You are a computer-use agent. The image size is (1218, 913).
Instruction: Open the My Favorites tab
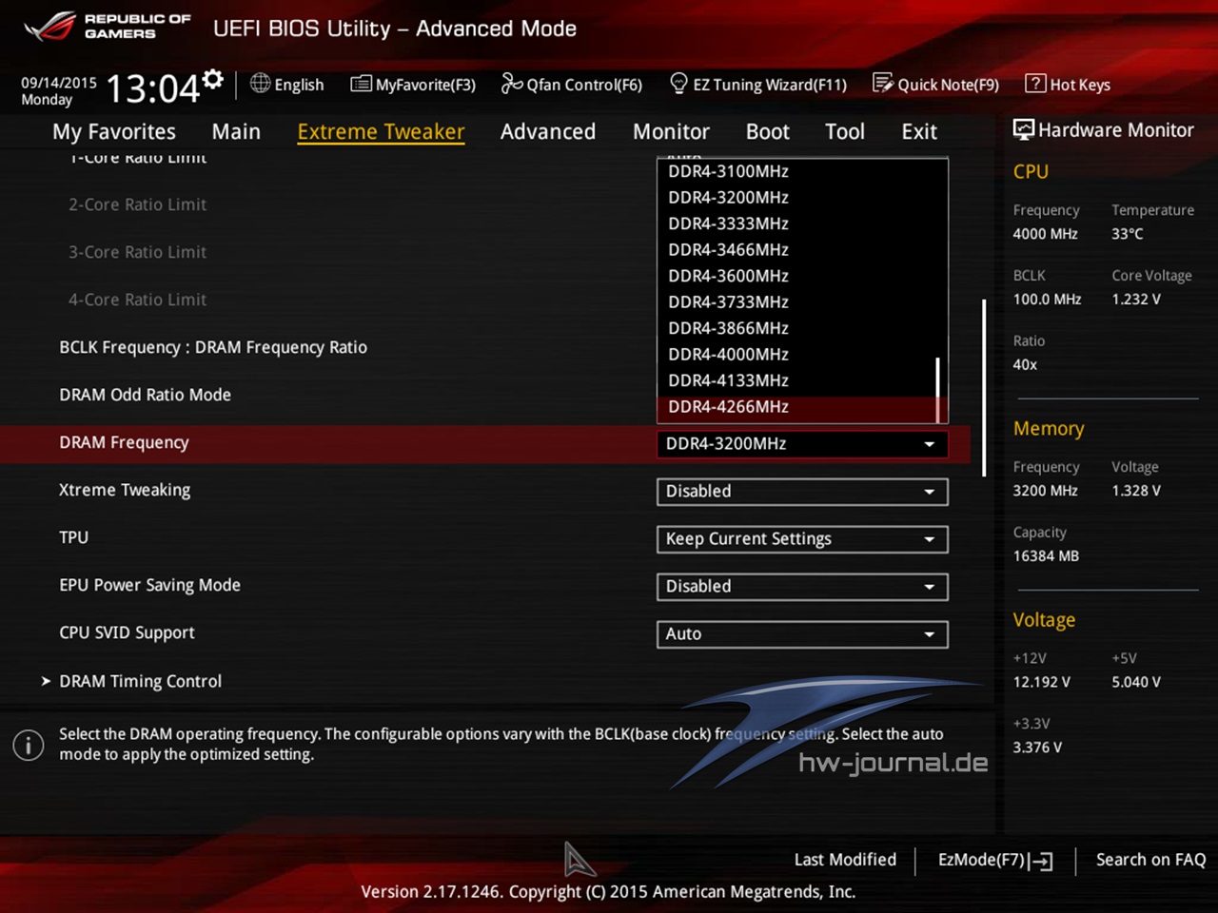point(114,131)
